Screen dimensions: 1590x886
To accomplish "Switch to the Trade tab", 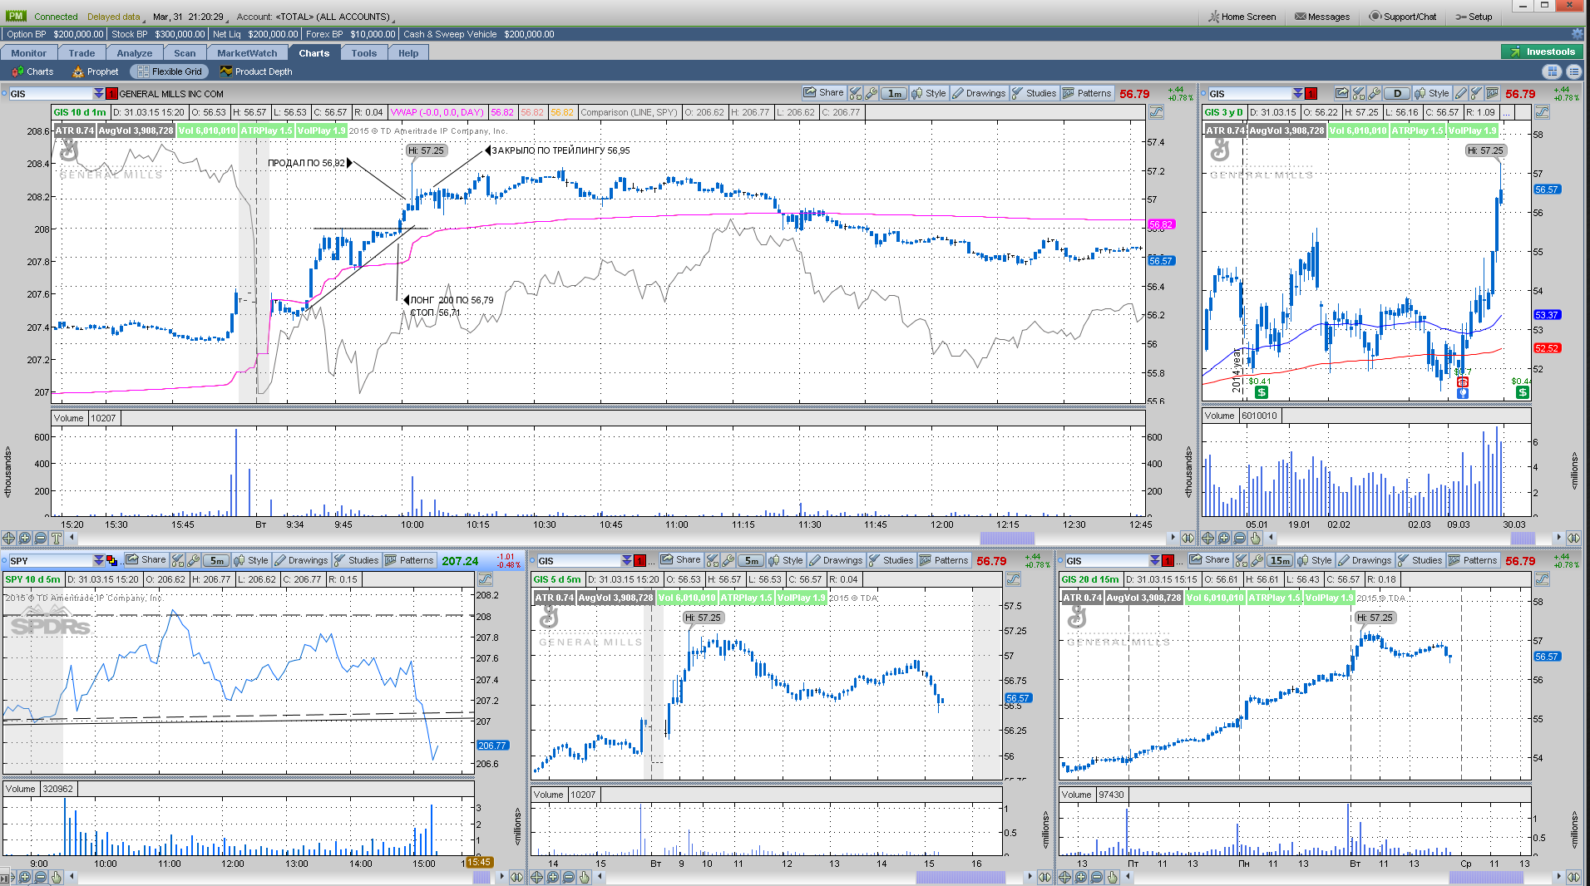I will click(x=81, y=53).
